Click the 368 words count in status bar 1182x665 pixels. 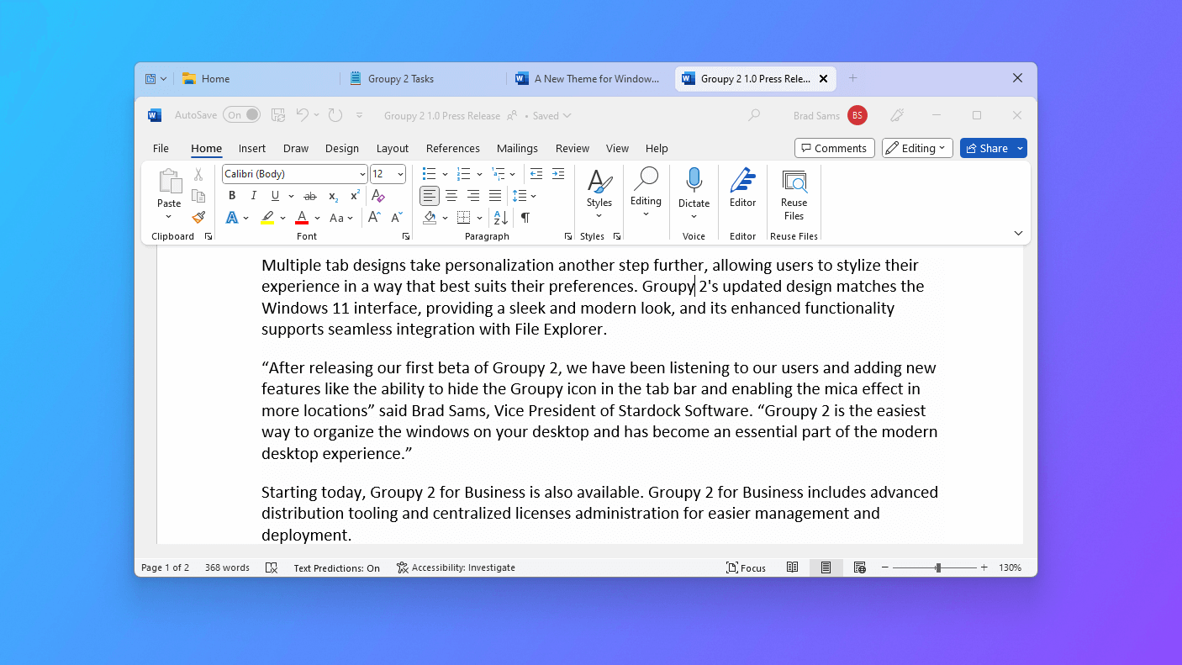point(227,567)
